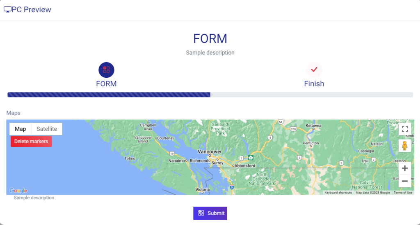The height and width of the screenshot is (225, 420).
Task: Toggle fullscreen map view
Action: pyautogui.click(x=404, y=129)
